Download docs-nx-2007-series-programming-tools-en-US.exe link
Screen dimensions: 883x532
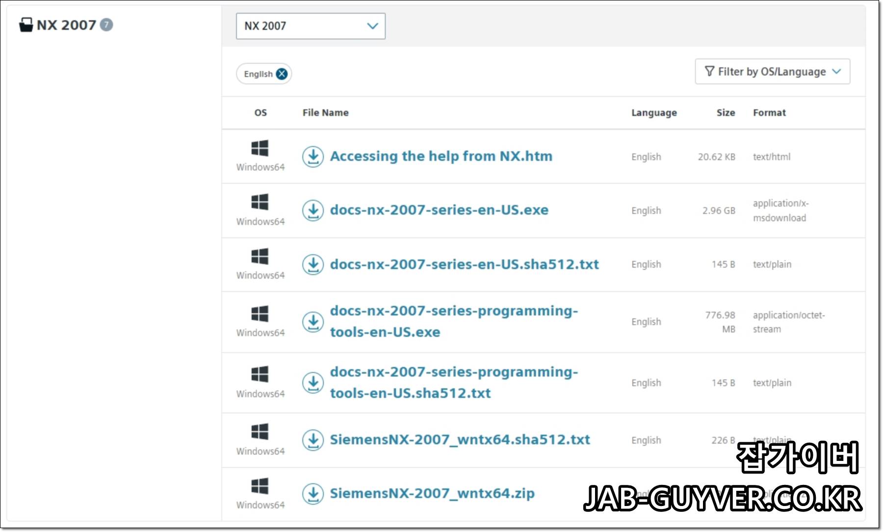[454, 322]
